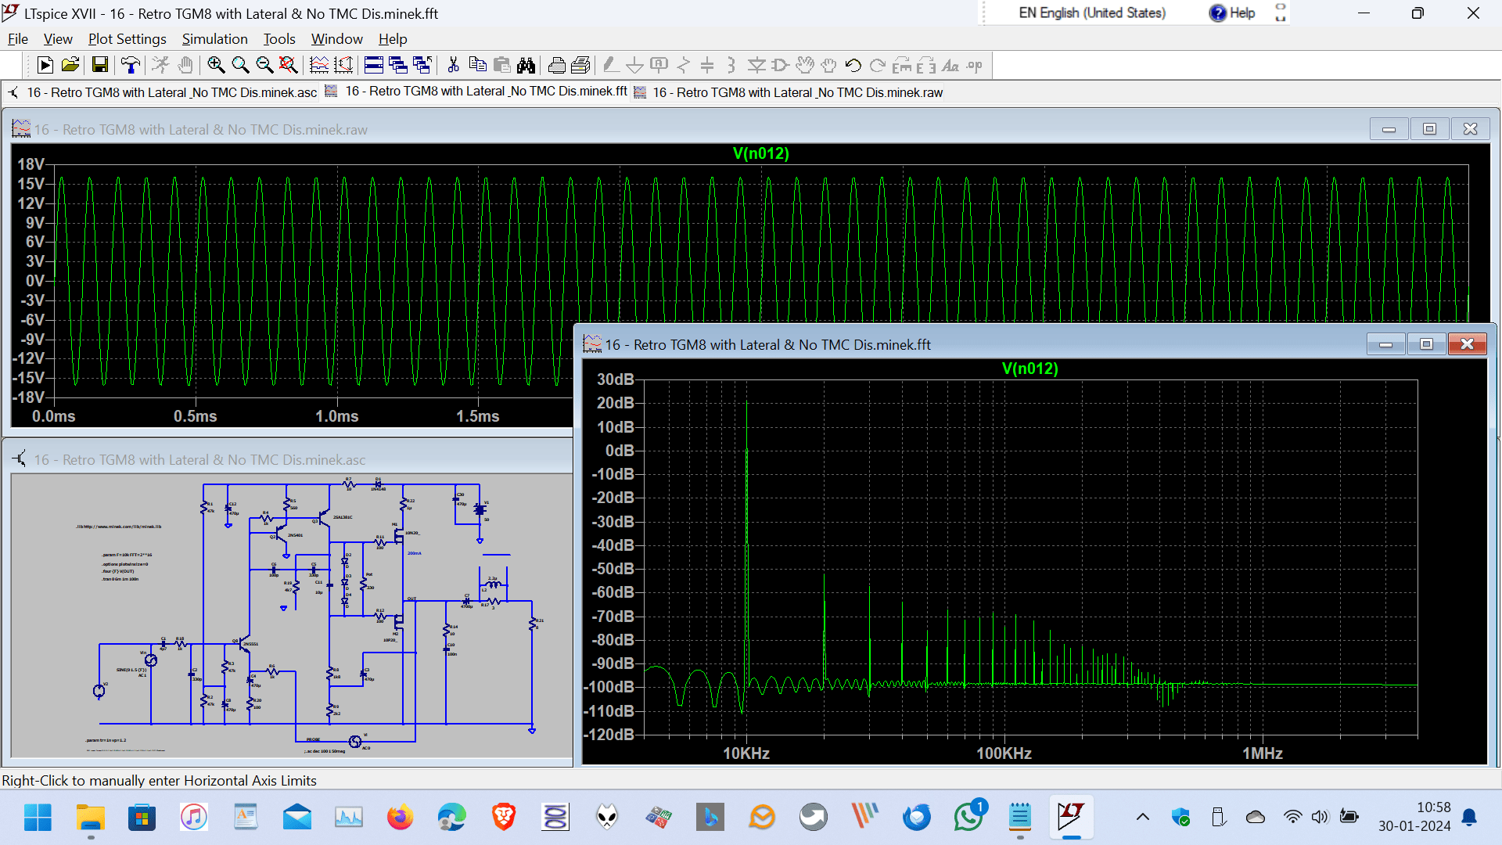Click V(n012) trace label in waveform window

tap(760, 154)
